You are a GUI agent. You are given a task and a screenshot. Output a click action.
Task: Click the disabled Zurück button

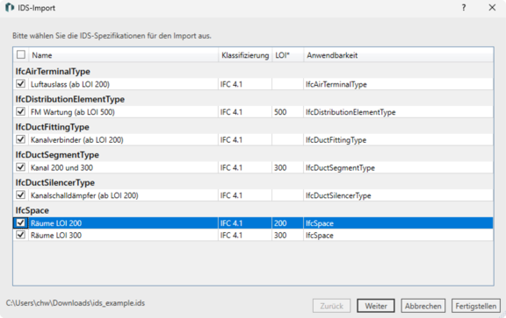click(331, 306)
